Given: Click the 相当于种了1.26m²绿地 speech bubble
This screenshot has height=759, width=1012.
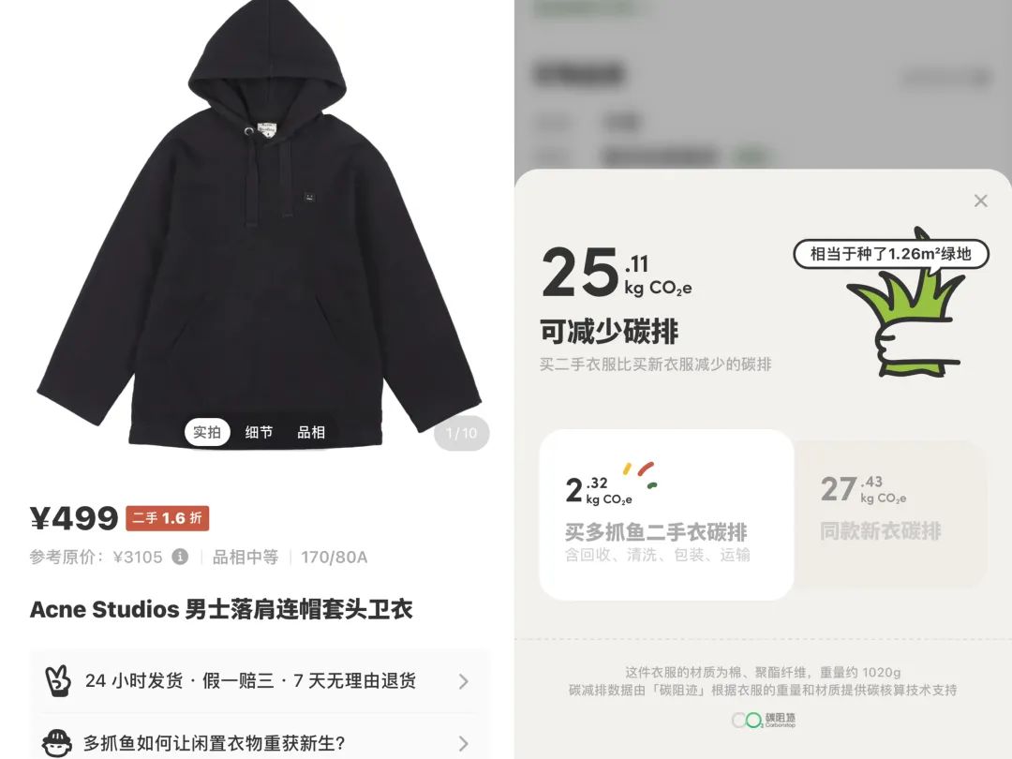Looking at the screenshot, I should click(891, 254).
